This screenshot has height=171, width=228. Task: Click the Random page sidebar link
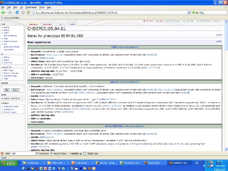point(10,76)
